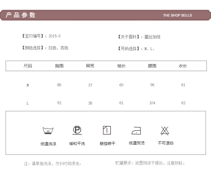The height and width of the screenshot is (175, 211).
Task: Click the 不可漂白 care label
Action: click(x=165, y=143)
